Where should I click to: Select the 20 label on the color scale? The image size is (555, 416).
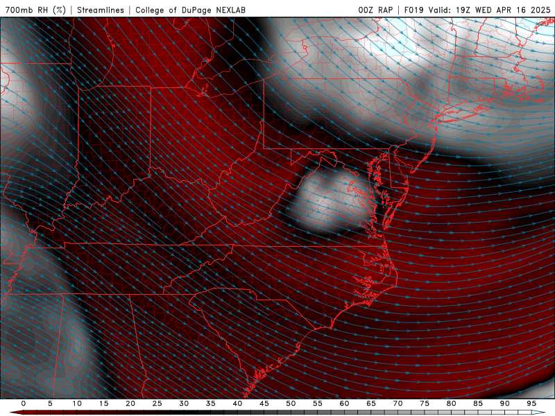pyautogui.click(x=130, y=404)
